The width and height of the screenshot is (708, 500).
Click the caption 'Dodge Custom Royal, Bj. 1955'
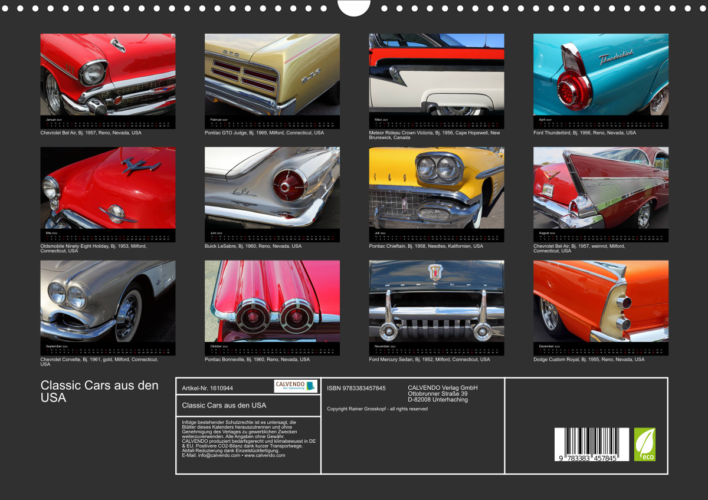point(589,359)
